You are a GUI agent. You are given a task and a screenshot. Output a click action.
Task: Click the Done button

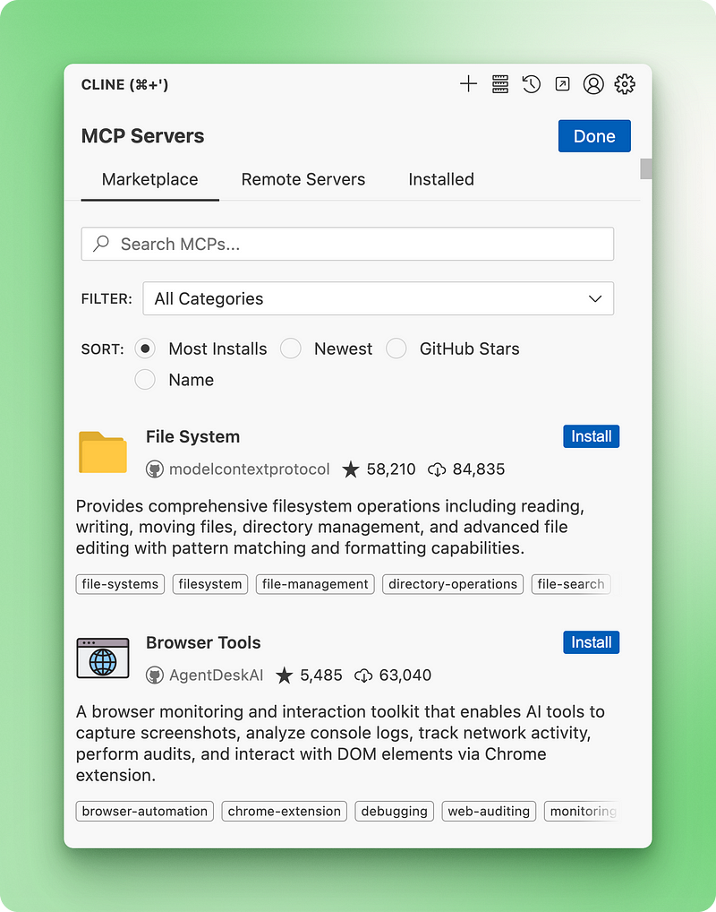coord(594,136)
